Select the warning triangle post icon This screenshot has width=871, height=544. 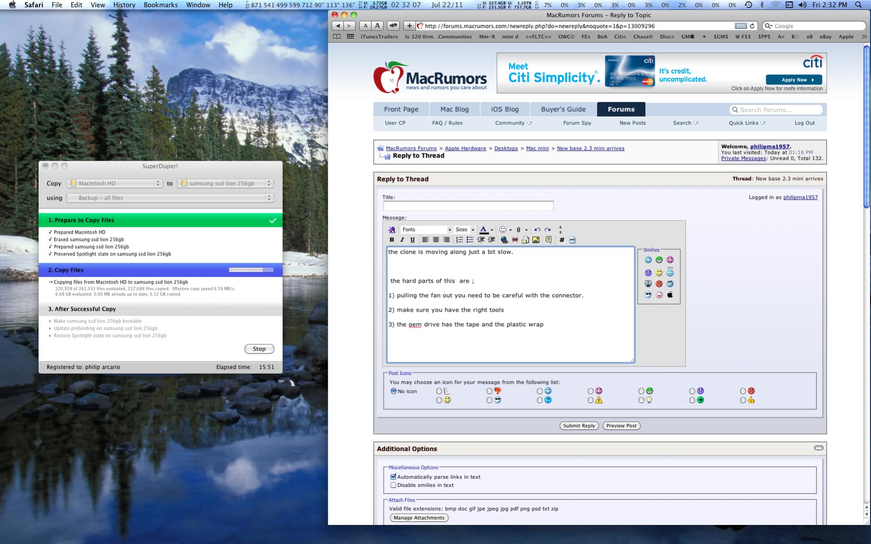(591, 400)
